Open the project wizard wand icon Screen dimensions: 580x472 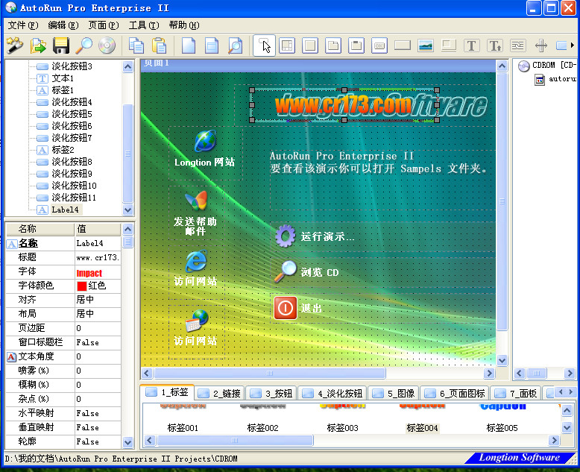[x=15, y=45]
